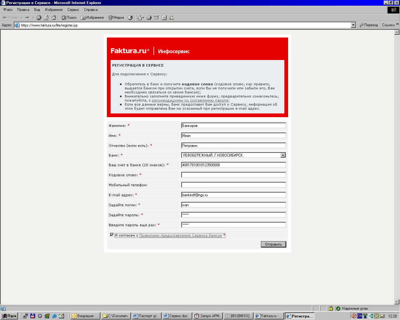Screen dimensions: 400x320
Task: Open the Файл menu
Action: tap(8, 10)
